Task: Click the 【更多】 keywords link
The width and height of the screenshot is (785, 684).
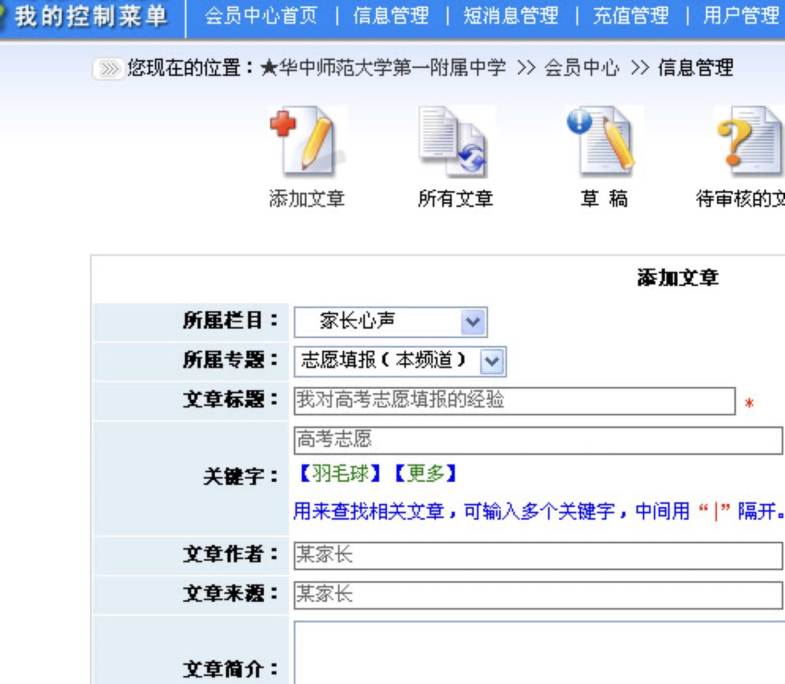Action: click(x=425, y=474)
